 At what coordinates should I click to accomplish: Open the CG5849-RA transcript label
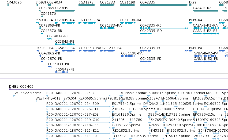coord(65,20)
